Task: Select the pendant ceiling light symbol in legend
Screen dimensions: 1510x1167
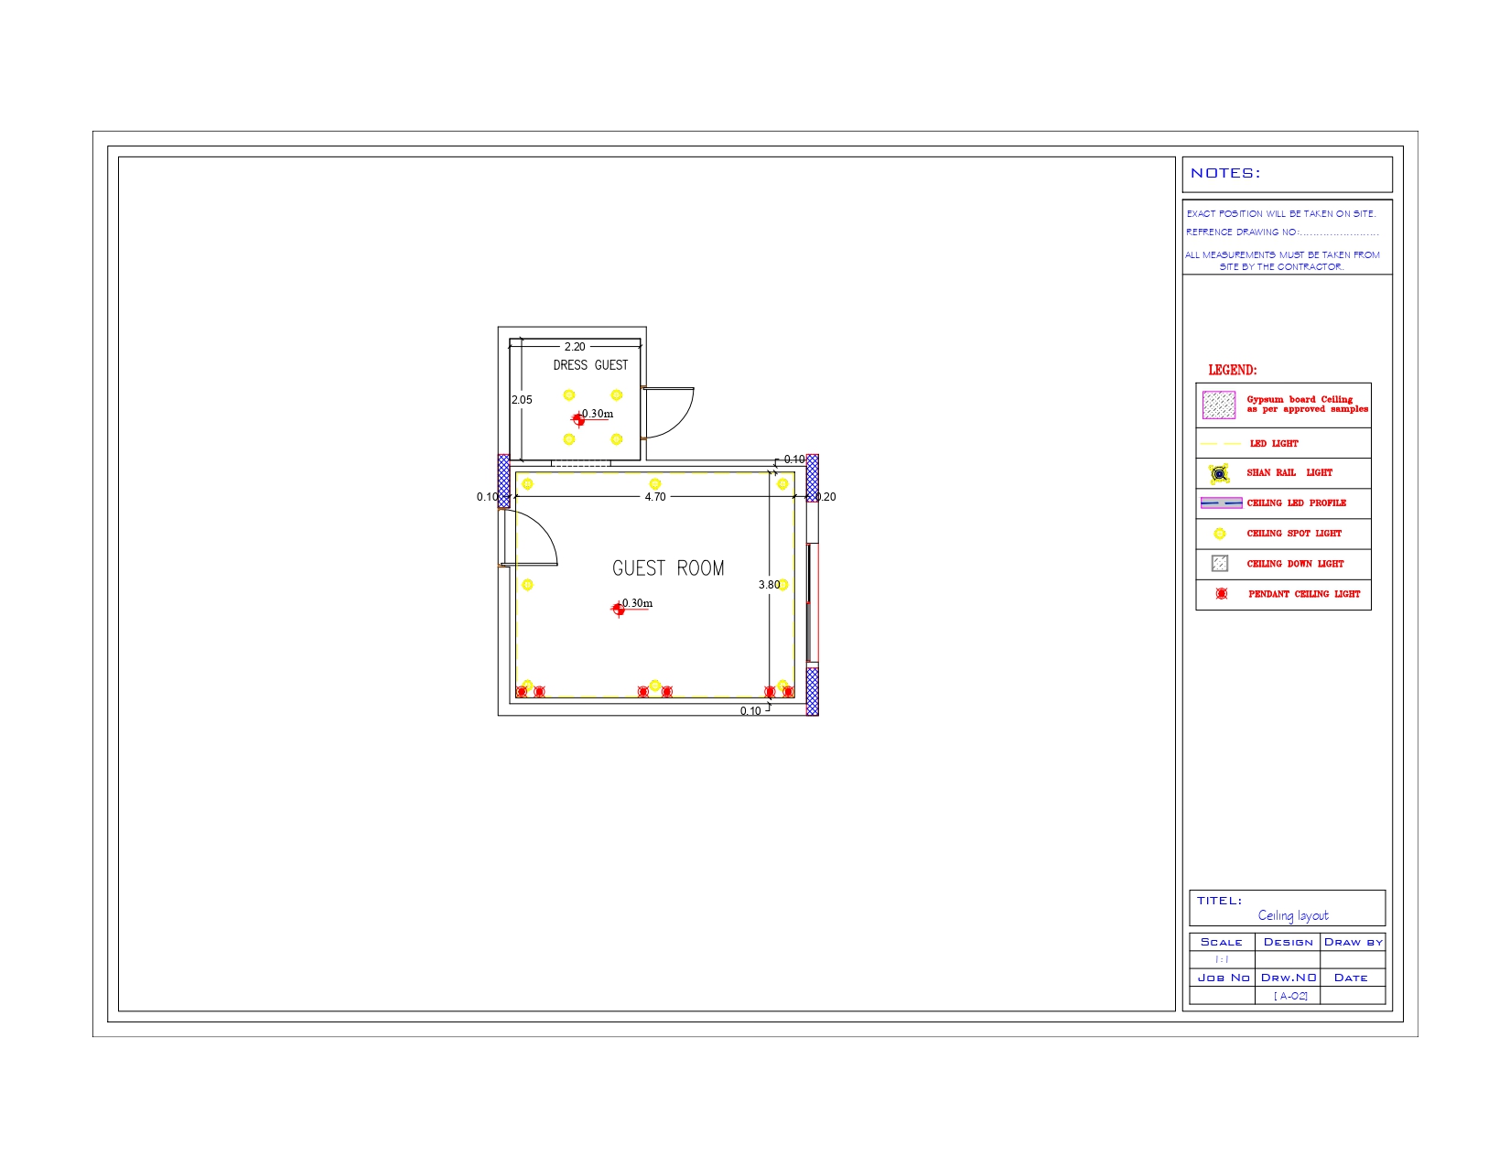Action: point(1219,594)
